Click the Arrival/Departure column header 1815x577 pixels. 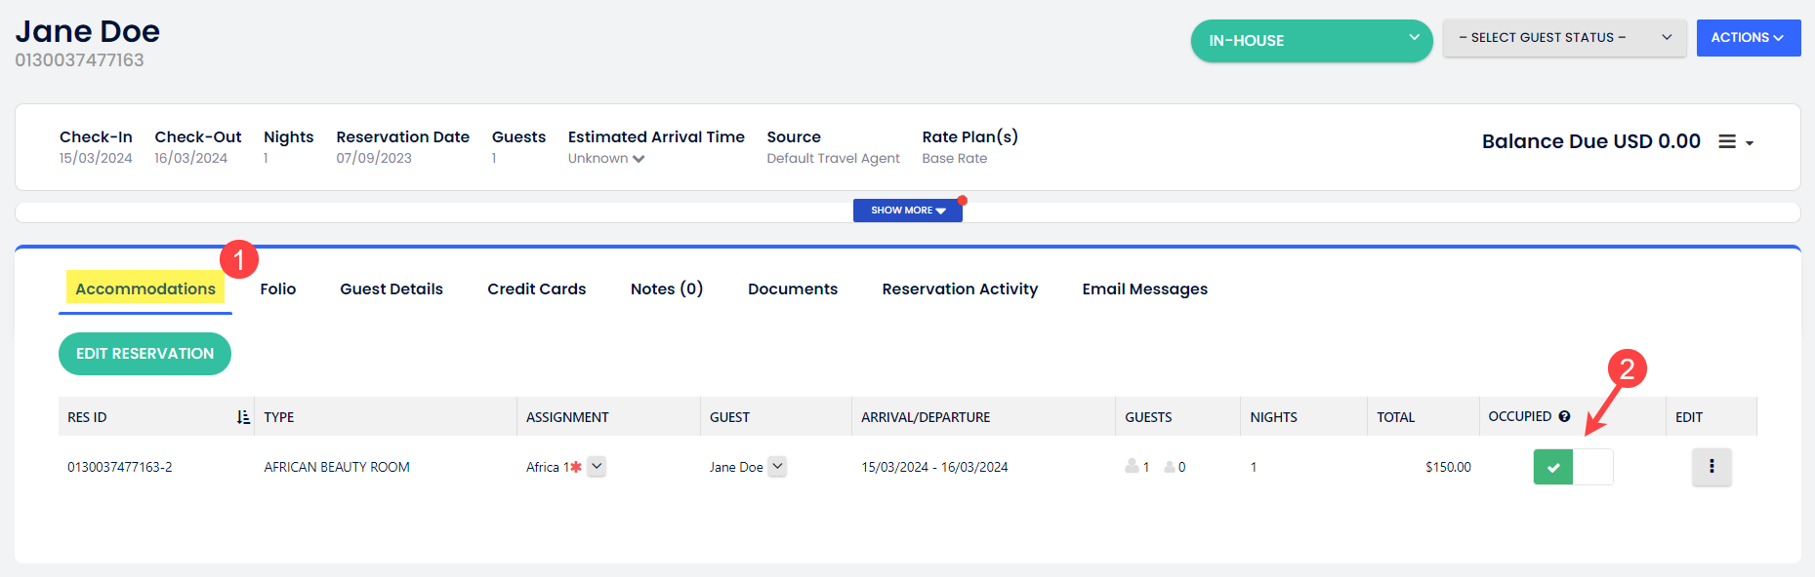point(925,417)
